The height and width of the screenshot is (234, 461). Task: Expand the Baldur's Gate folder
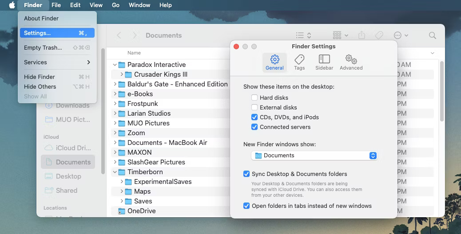pyautogui.click(x=115, y=84)
